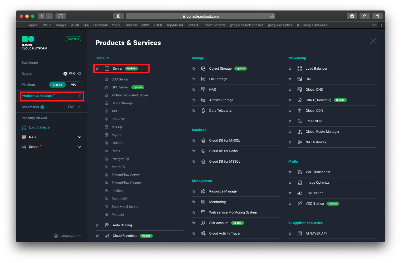The width and height of the screenshot is (401, 263).
Task: Click the Auto Scaling icon
Action: pos(107,225)
